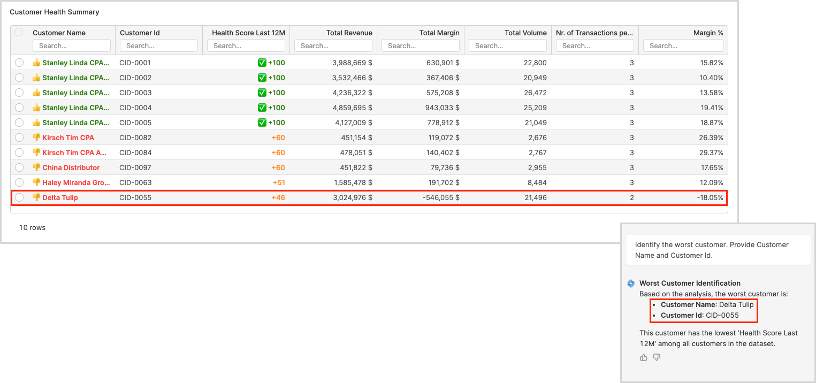The width and height of the screenshot is (816, 383).
Task: Click the thumbs down feedback icon
Action: pos(657,357)
